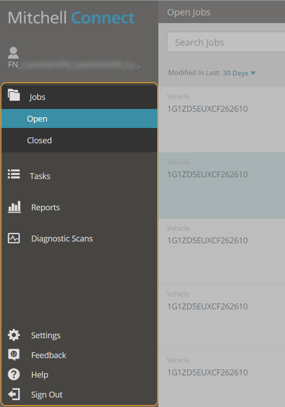Click the Mitchell Connect logo

[71, 18]
